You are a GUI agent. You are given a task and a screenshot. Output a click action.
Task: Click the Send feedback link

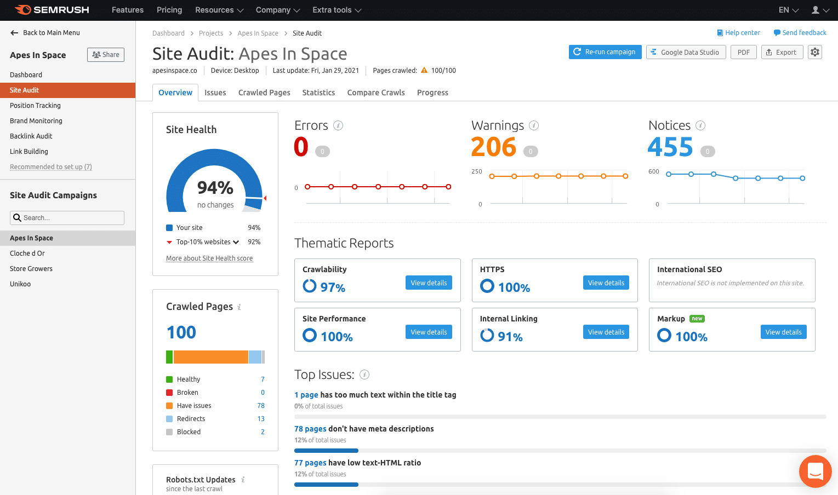pyautogui.click(x=800, y=33)
